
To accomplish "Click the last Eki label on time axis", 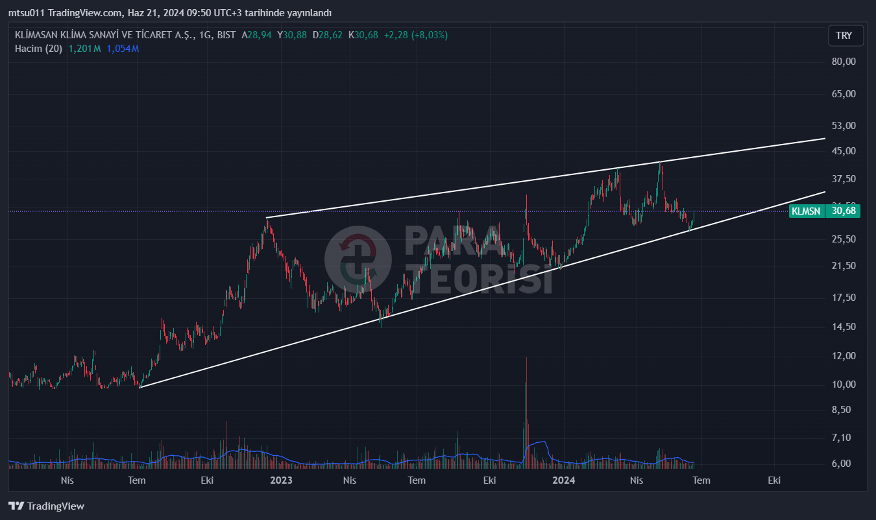I will tap(774, 480).
